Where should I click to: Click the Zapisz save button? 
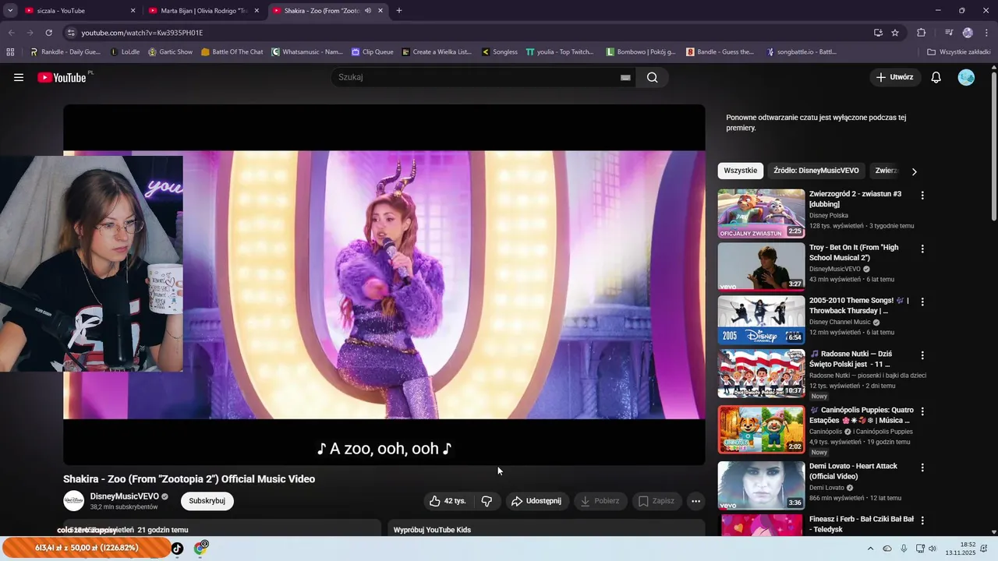(656, 501)
